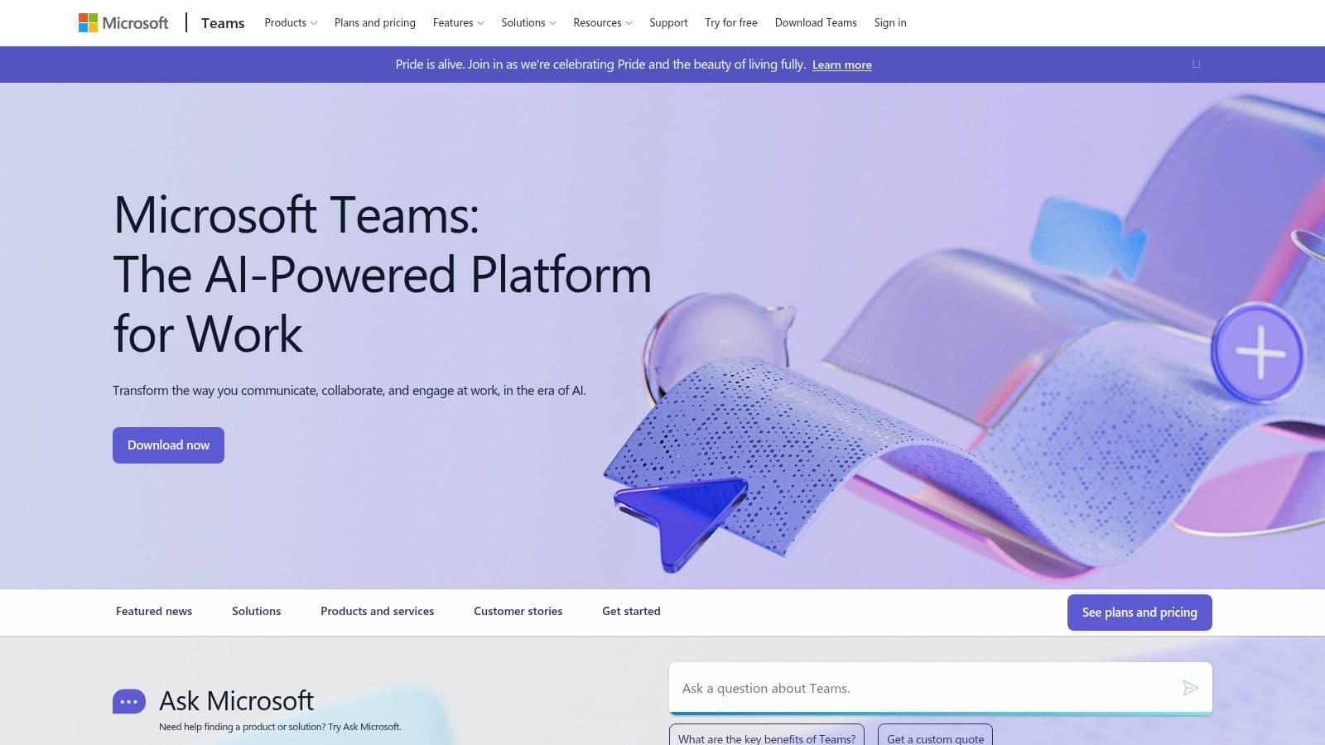Close the Pride announcement banner
This screenshot has height=745, width=1325.
click(x=1196, y=64)
